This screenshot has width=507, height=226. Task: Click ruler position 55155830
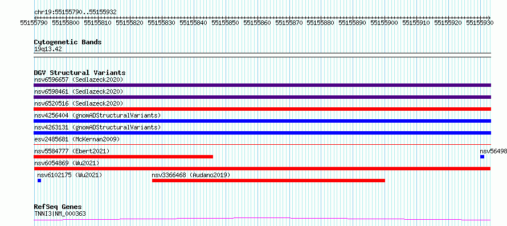pos(161,23)
